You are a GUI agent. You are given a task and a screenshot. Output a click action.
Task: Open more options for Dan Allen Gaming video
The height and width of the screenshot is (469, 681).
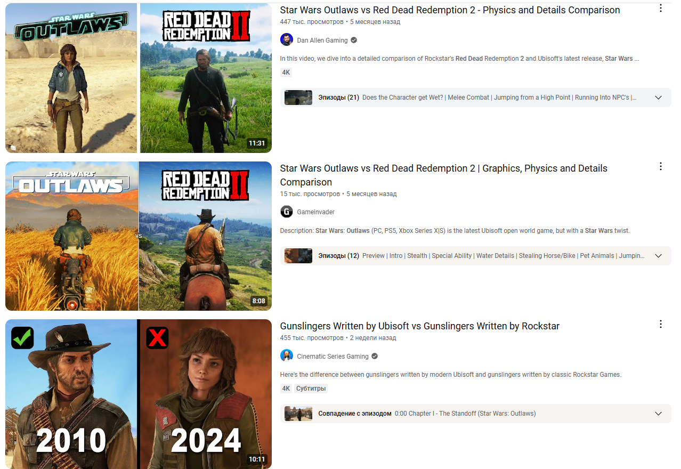click(661, 9)
